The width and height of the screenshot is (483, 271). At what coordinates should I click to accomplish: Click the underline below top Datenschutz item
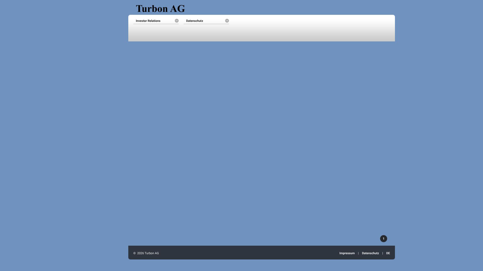pyautogui.click(x=206, y=24)
